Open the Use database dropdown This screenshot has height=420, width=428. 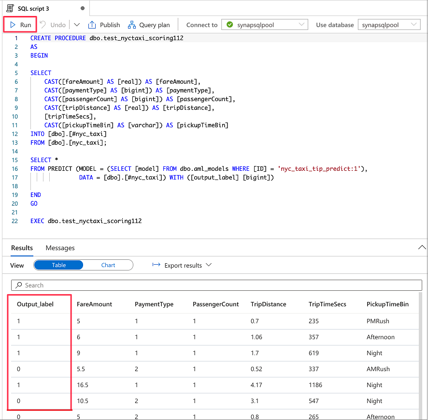pyautogui.click(x=389, y=25)
